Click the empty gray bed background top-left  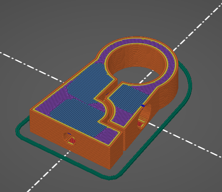pyautogui.click(x=35, y=21)
